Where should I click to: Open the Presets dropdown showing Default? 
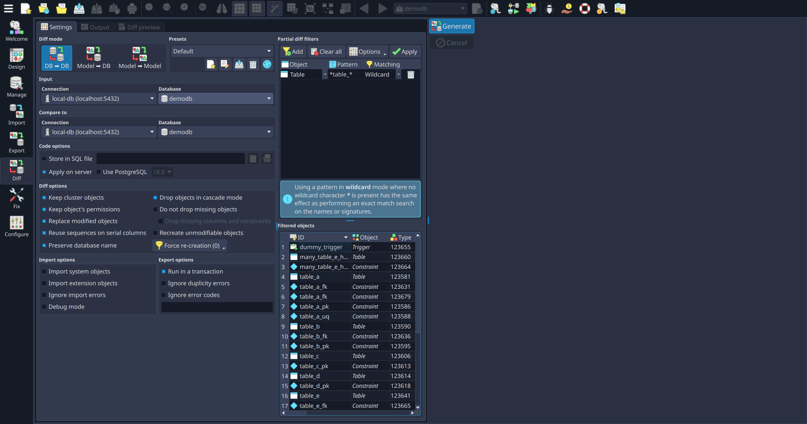tap(222, 51)
